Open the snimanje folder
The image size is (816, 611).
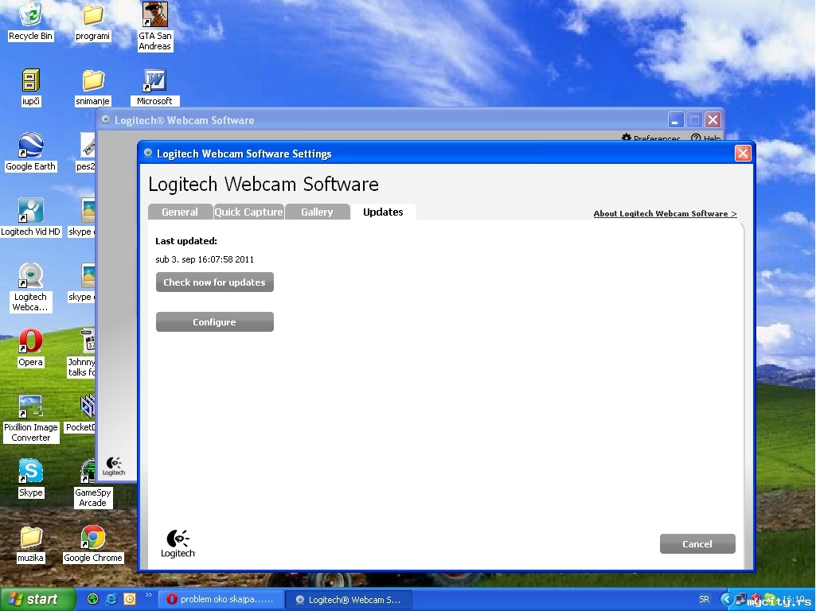coord(92,88)
